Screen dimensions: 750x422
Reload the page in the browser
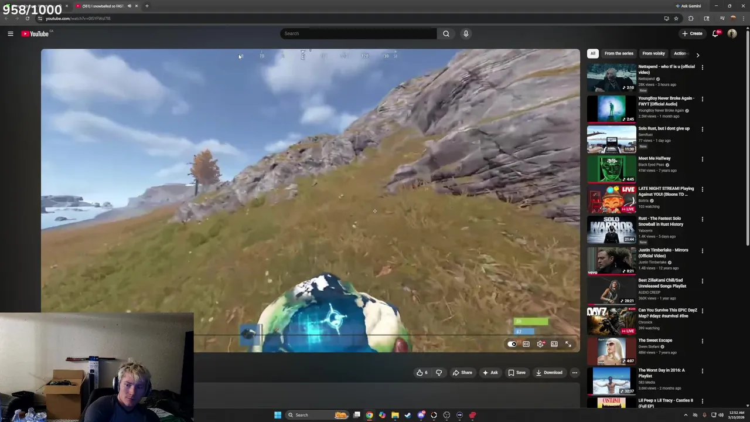[27, 18]
